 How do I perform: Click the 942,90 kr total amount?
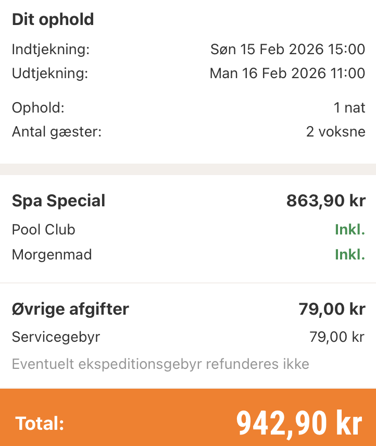click(299, 424)
